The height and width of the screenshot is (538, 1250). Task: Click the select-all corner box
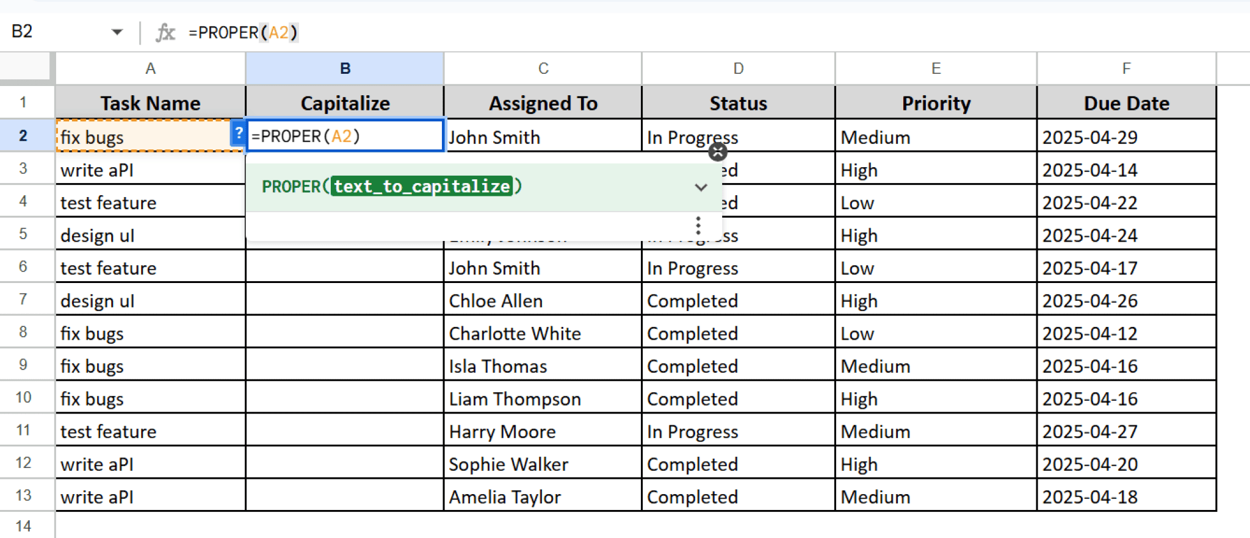[25, 66]
